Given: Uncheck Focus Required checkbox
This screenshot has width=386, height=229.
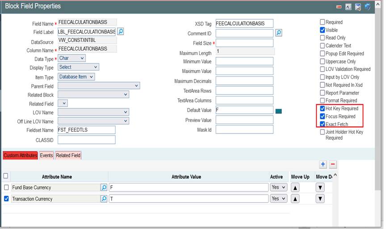Looking at the screenshot, I should point(322,116).
